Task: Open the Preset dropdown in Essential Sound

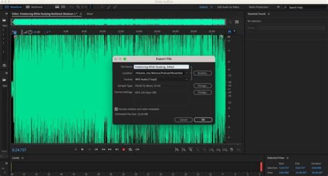Action: point(292,28)
